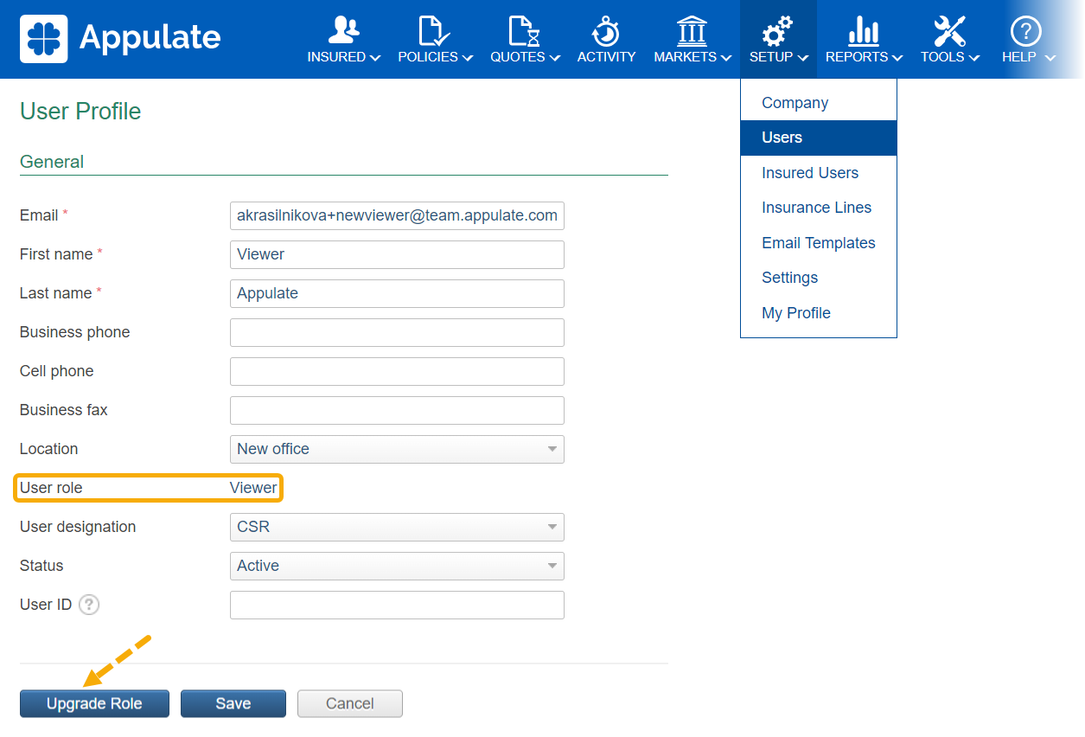Choose Email Templates in Setup menu
Viewport: 1085px width, 737px height.
[x=818, y=243]
